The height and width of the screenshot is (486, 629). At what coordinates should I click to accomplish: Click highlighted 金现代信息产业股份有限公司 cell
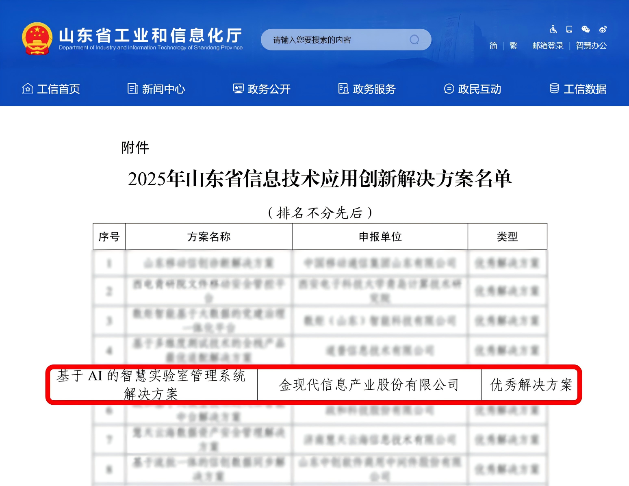369,384
